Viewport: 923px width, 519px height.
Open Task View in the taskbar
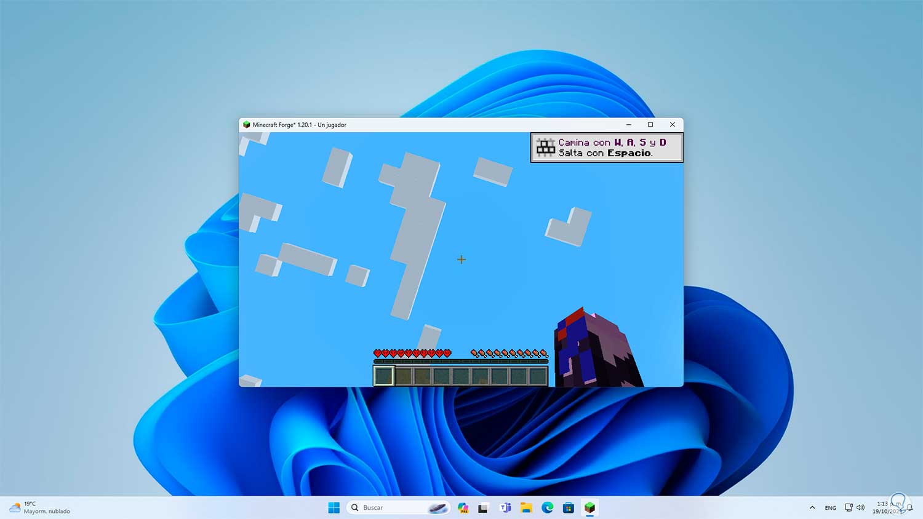click(483, 507)
